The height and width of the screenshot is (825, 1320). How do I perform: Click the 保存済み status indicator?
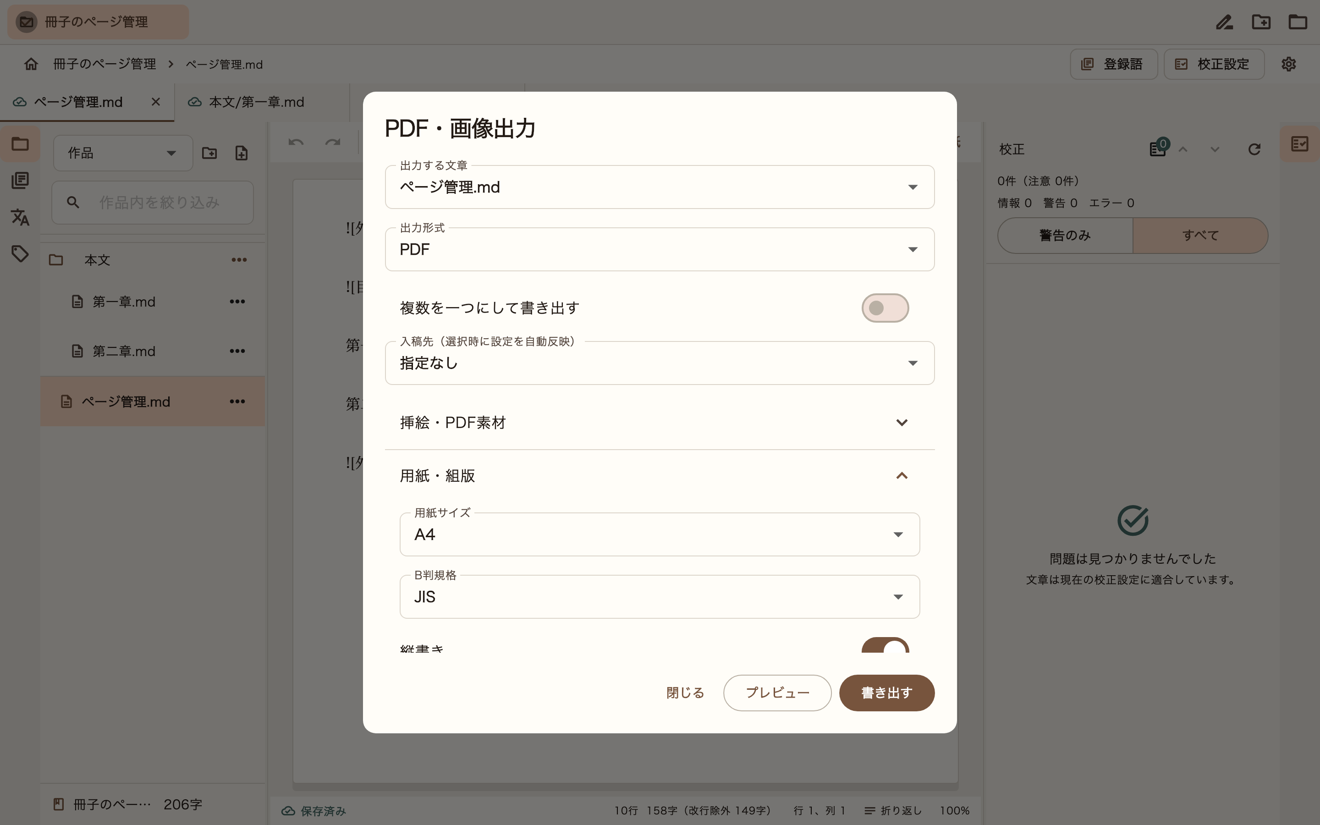pos(313,811)
